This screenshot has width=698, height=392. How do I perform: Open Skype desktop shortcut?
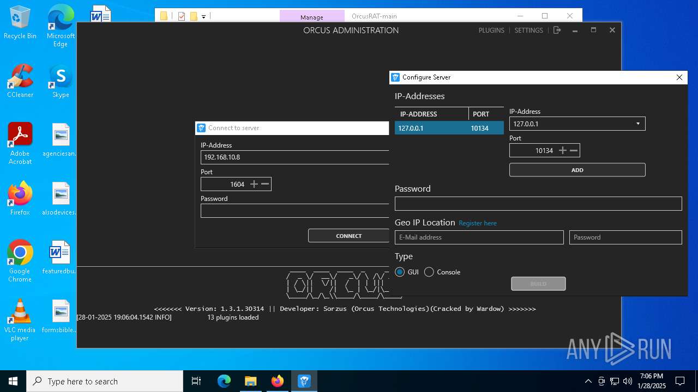(61, 82)
